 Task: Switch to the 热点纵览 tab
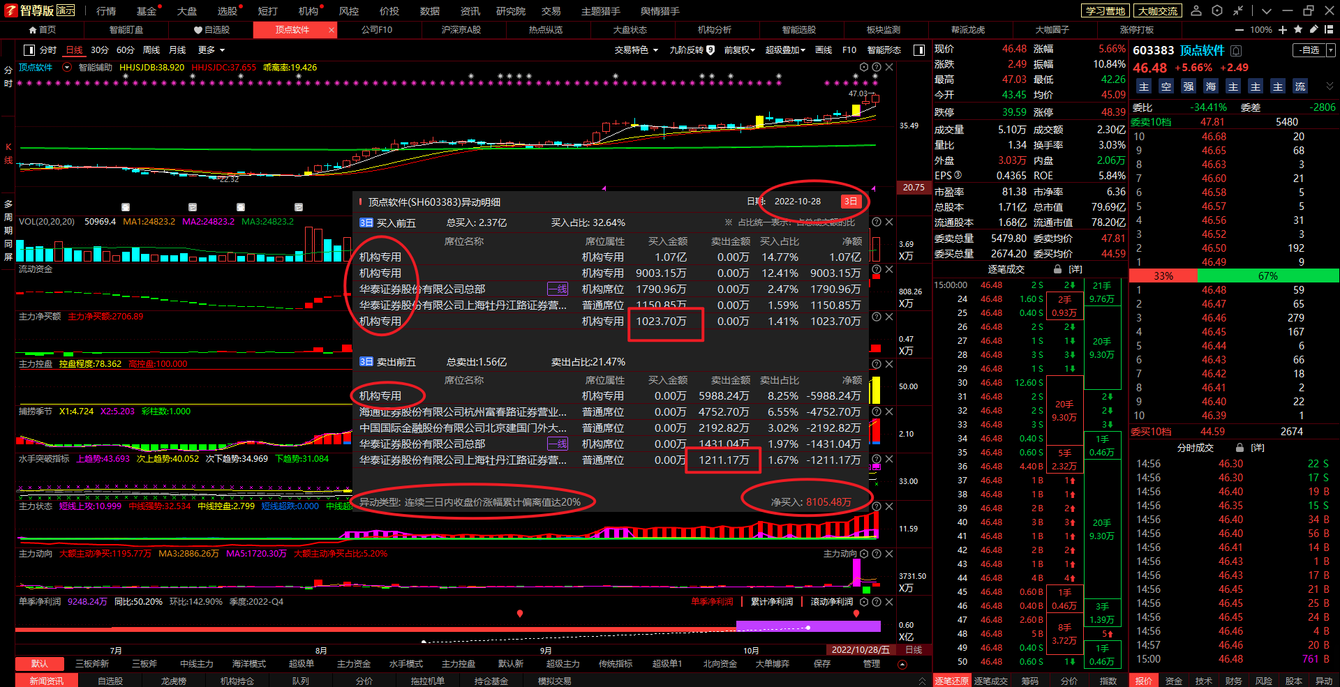[x=546, y=30]
